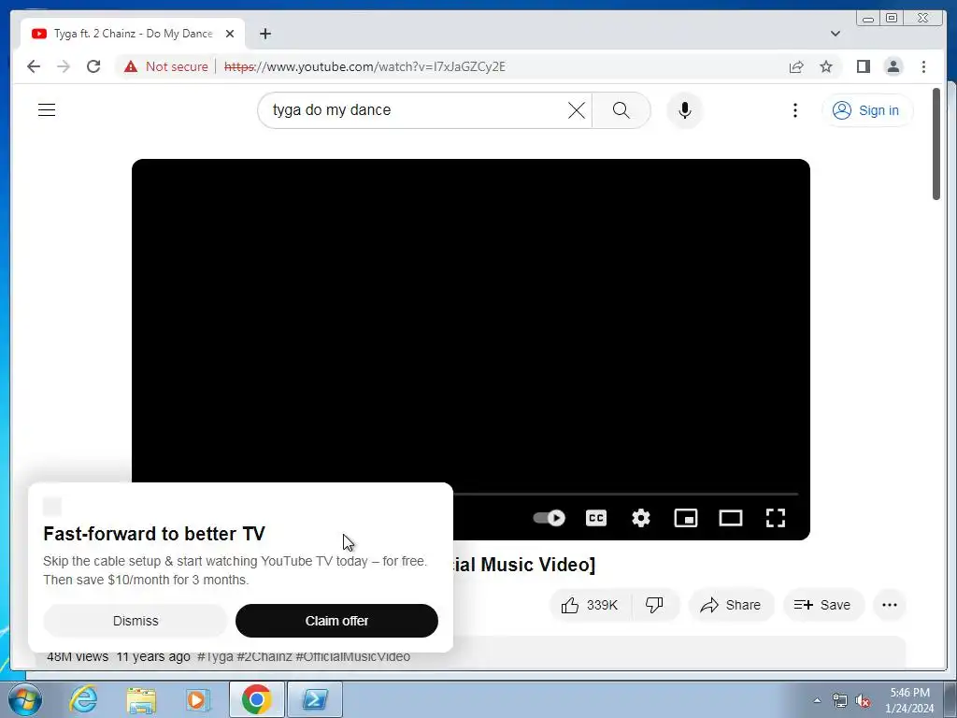Switch to theater mode
The image size is (957, 718).
click(x=731, y=518)
